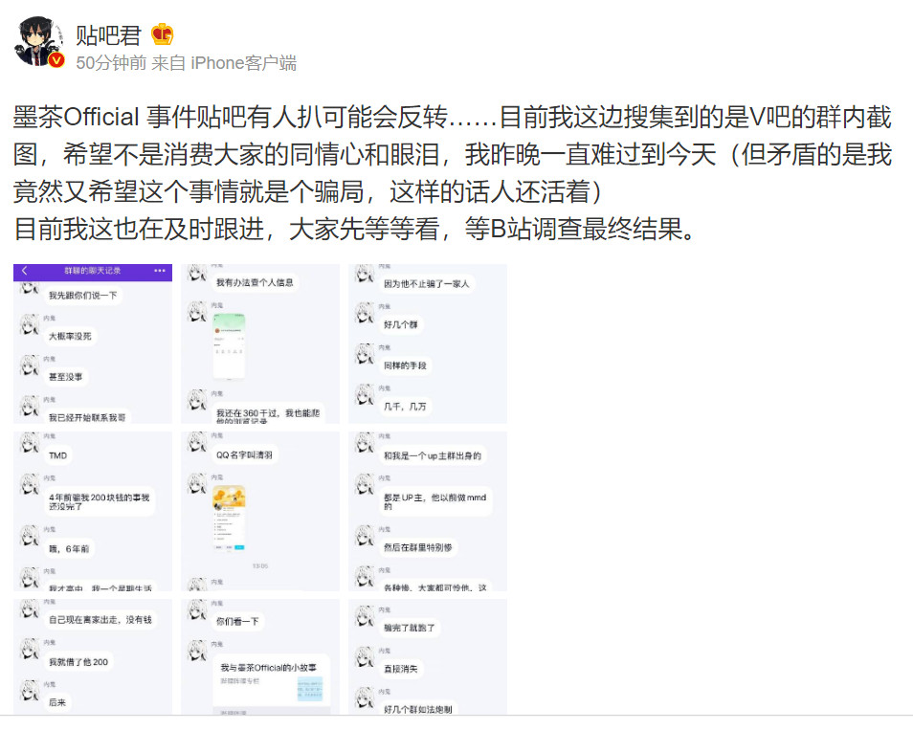The height and width of the screenshot is (730, 913).
Task: Open the iPhone客户端 source link
Action: click(x=243, y=63)
